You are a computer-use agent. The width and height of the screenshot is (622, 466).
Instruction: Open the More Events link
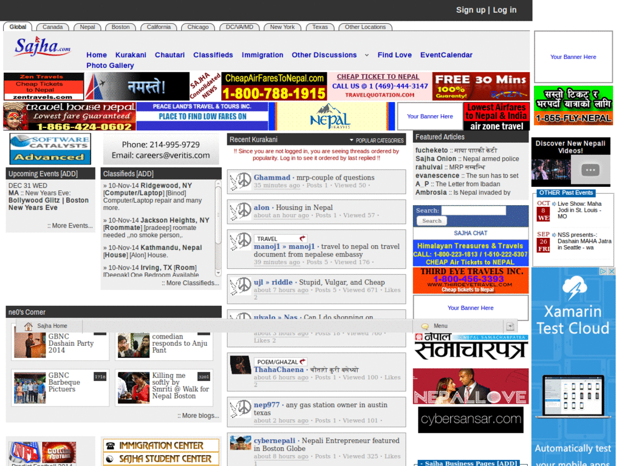pyautogui.click(x=70, y=226)
